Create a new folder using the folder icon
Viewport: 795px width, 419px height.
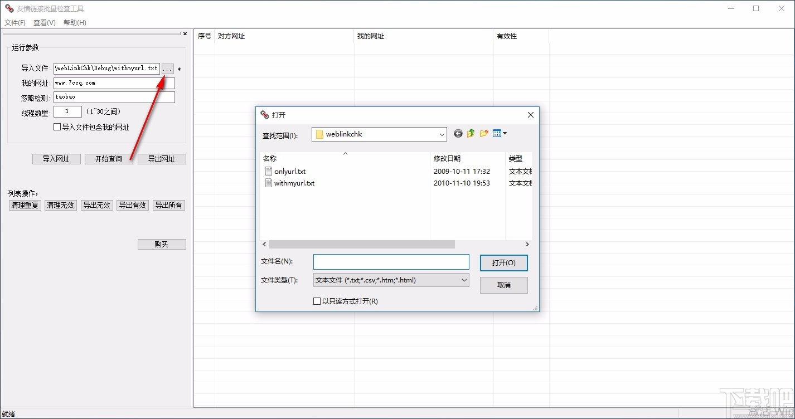[x=483, y=134]
